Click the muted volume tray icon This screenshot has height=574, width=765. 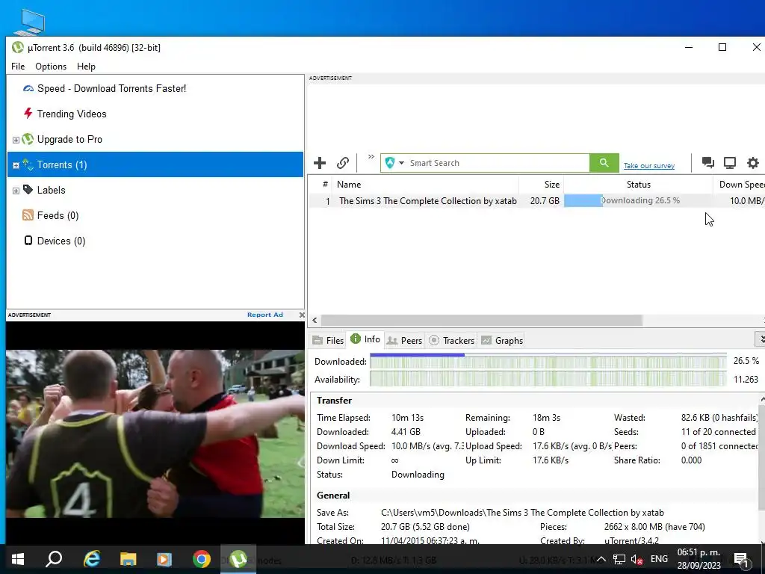(x=637, y=559)
